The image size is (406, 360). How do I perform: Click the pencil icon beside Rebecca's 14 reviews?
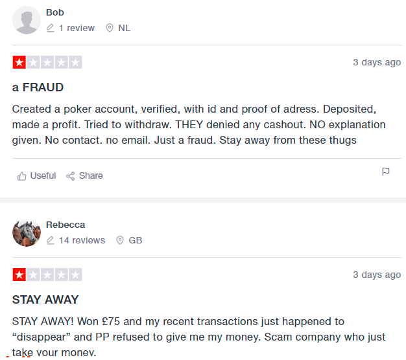(51, 240)
